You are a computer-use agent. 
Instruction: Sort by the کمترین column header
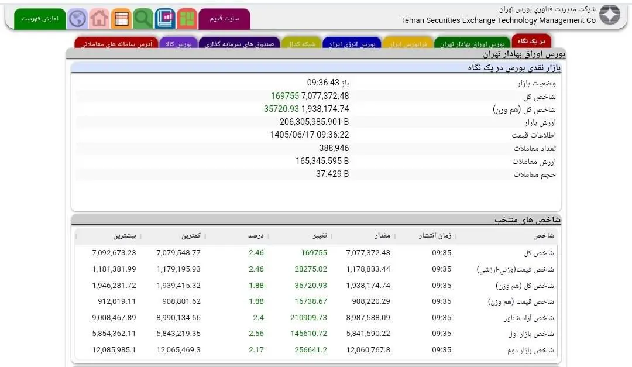[x=191, y=235]
